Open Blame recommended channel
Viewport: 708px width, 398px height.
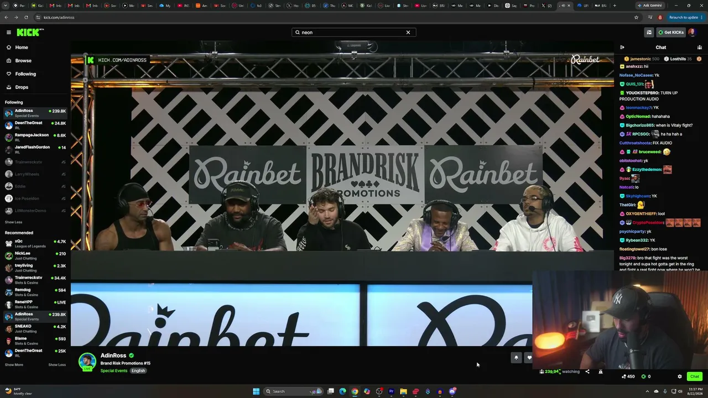(35, 341)
